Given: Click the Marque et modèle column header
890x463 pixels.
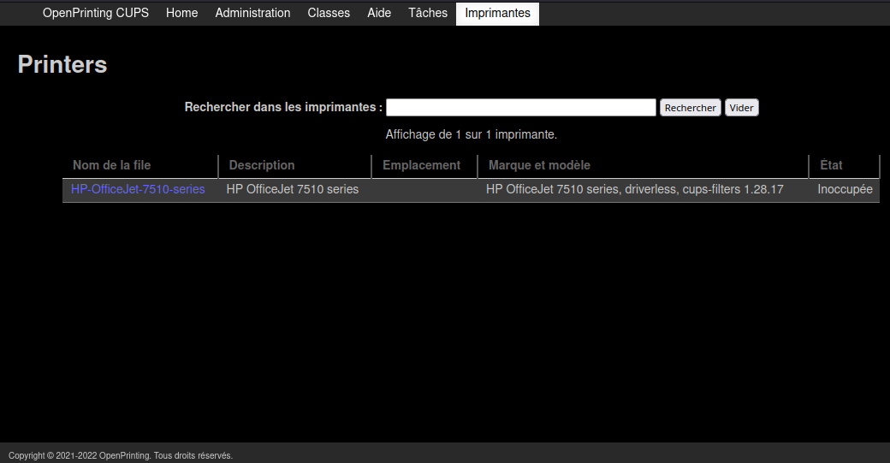Looking at the screenshot, I should (539, 165).
